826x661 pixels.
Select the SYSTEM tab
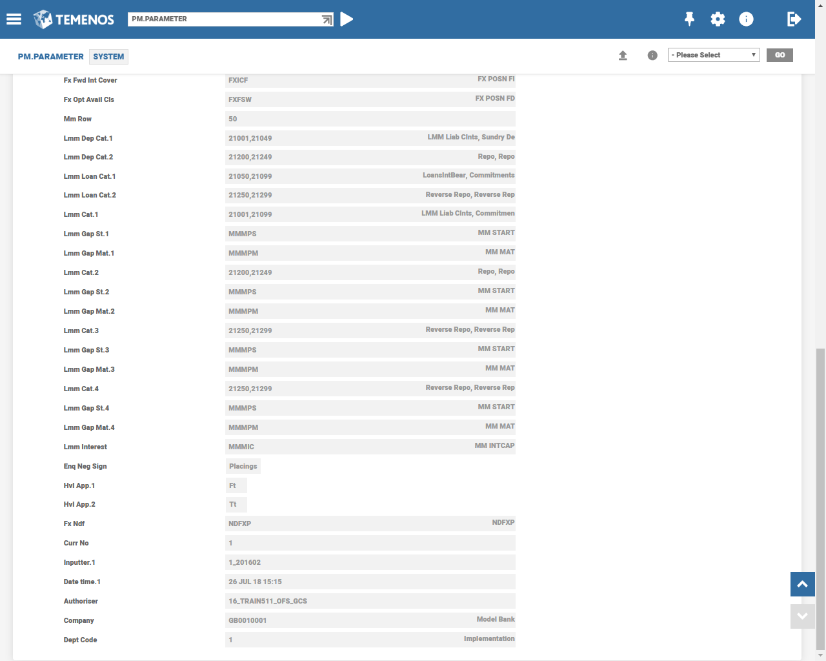(108, 57)
